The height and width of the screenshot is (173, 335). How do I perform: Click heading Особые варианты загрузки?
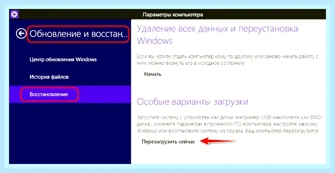[192, 102]
